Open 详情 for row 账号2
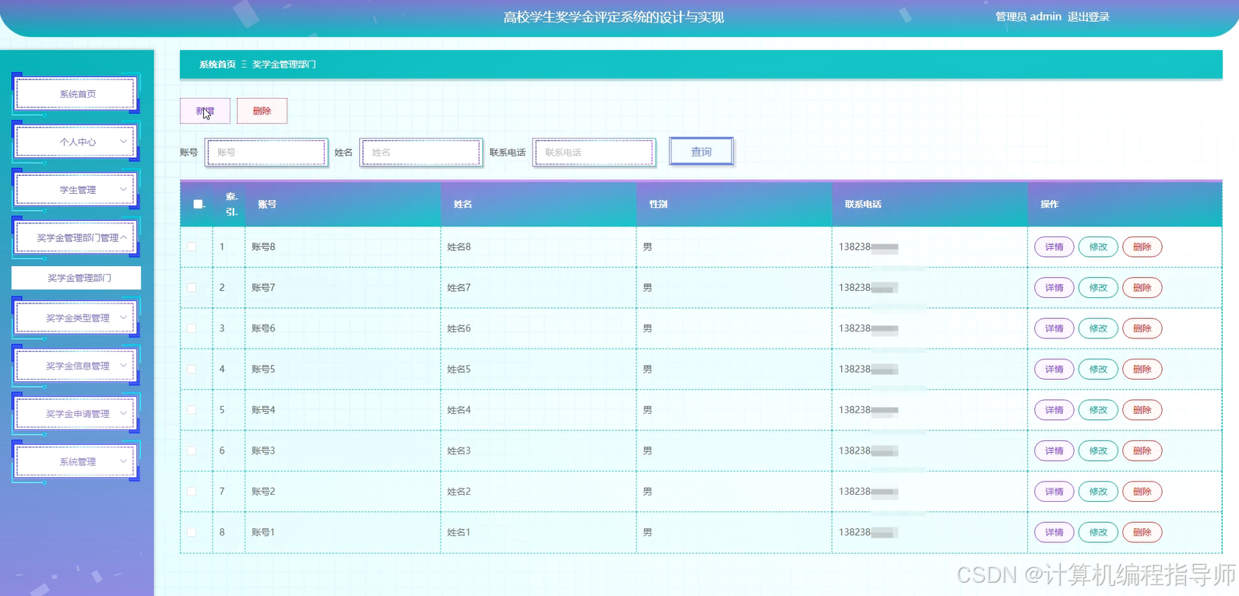The image size is (1239, 596). pyautogui.click(x=1054, y=492)
